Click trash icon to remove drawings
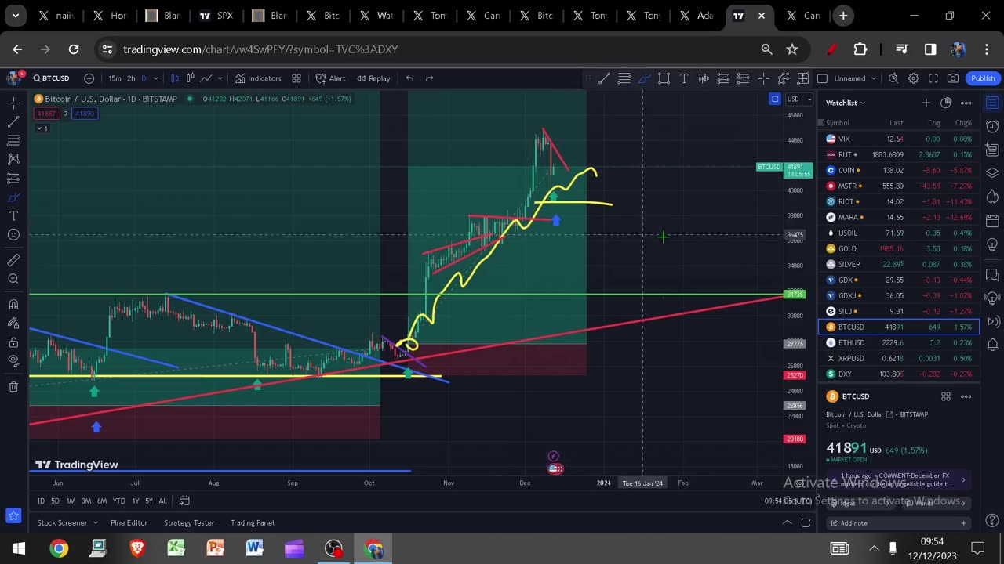The width and height of the screenshot is (1004, 564). pos(13,387)
